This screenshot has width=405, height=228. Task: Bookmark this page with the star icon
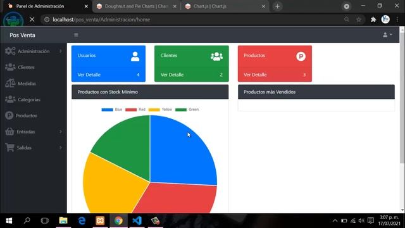359,20
